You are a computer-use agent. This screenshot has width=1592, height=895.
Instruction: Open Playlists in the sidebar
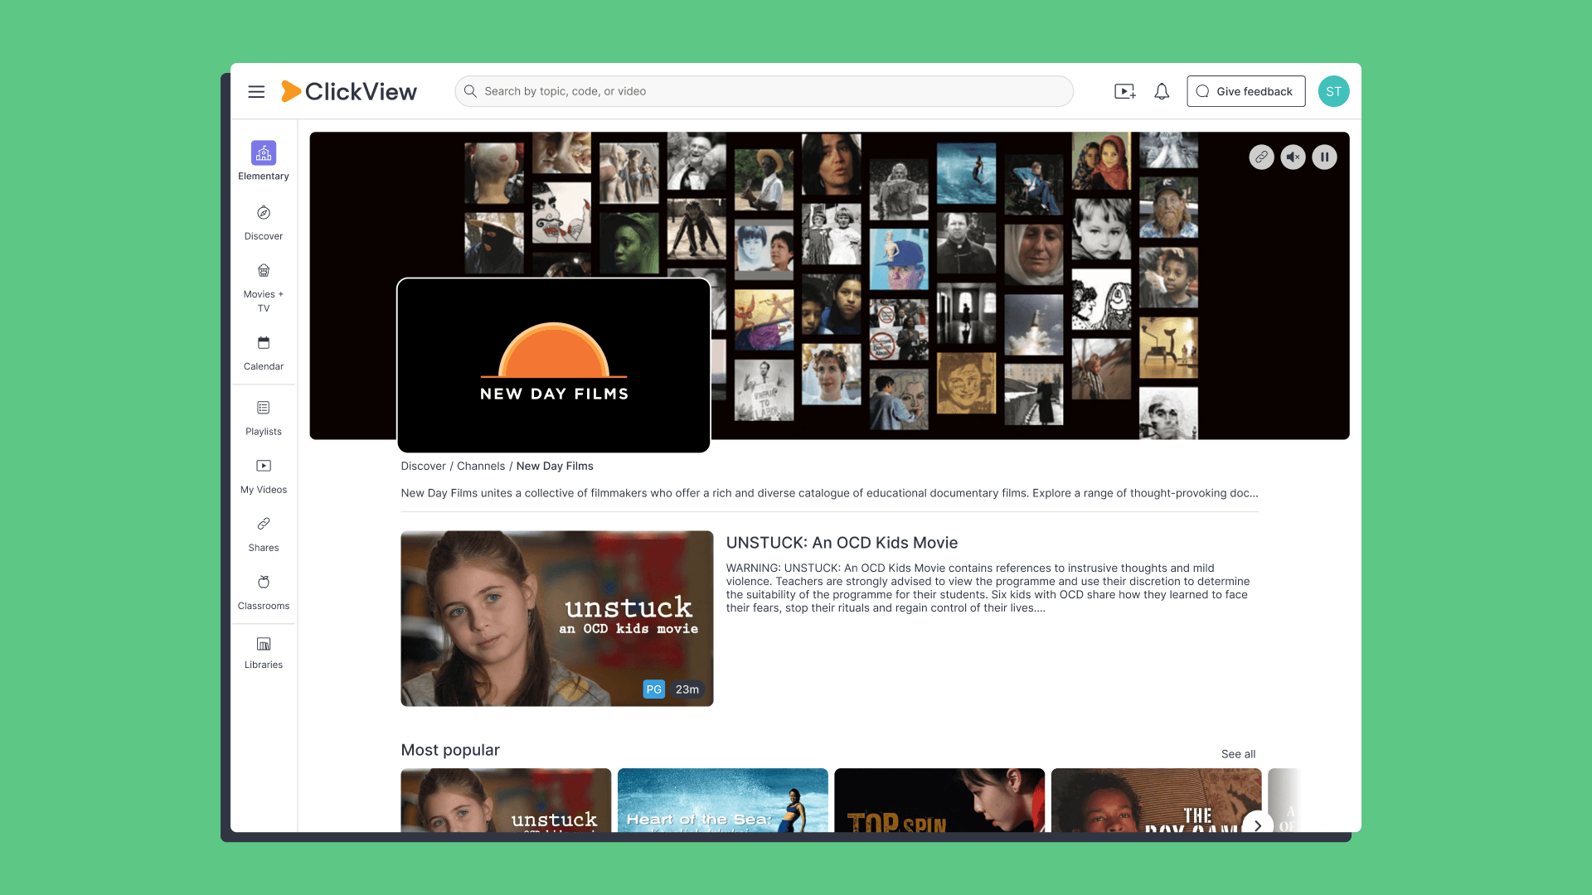[264, 418]
